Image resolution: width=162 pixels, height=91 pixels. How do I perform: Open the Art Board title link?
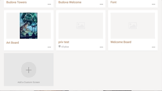point(13,43)
